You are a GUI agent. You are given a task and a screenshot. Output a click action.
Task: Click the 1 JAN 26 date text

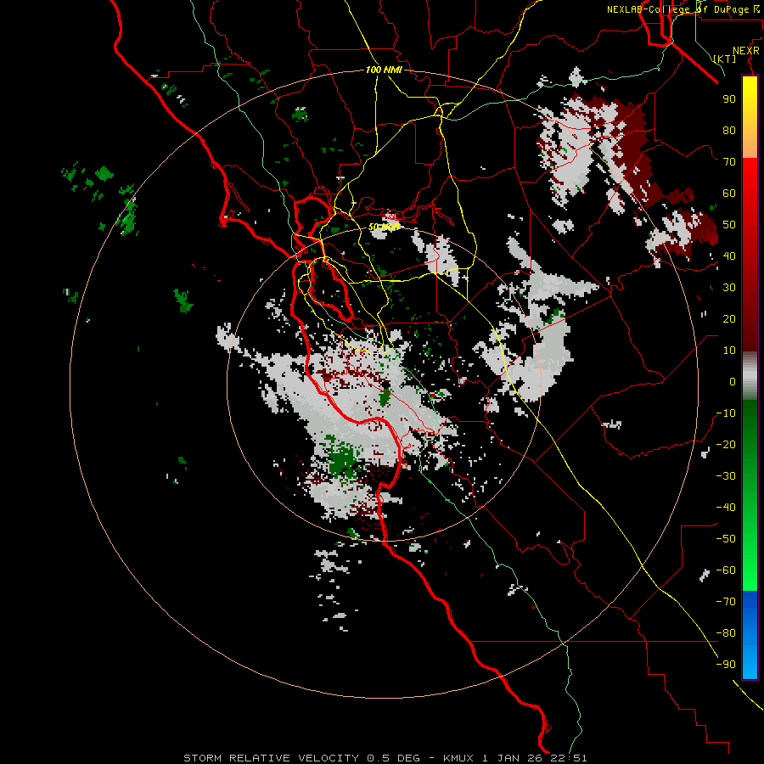coord(512,758)
